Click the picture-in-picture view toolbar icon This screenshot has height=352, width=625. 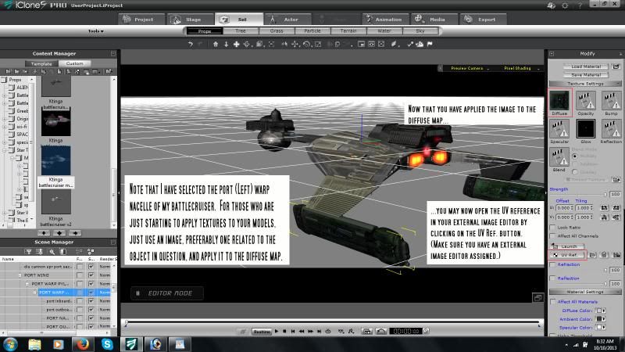[361, 45]
